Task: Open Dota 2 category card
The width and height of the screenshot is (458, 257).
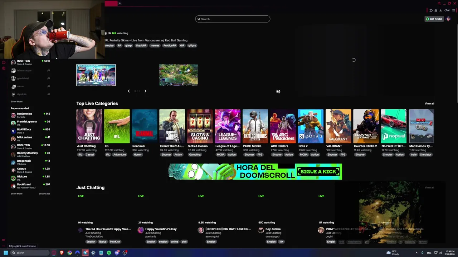Action: [x=311, y=126]
